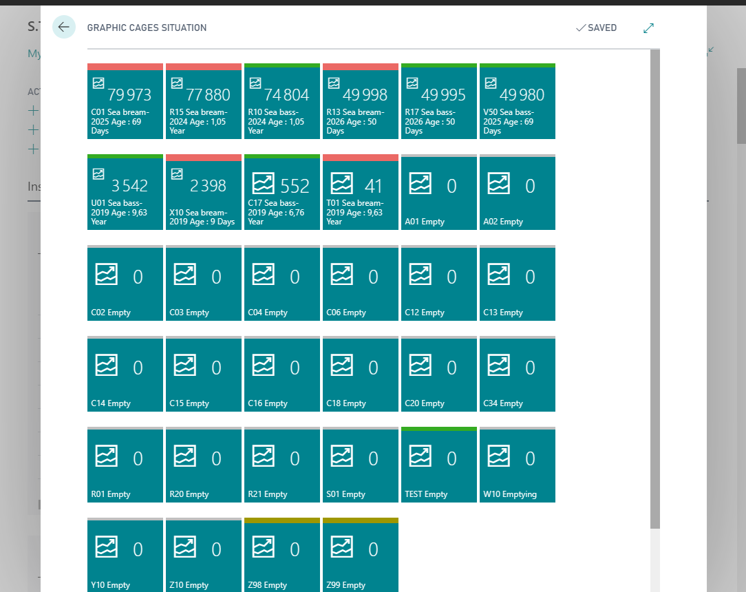The image size is (746, 592).
Task: Click the SAVED status indicator
Action: pyautogui.click(x=596, y=28)
